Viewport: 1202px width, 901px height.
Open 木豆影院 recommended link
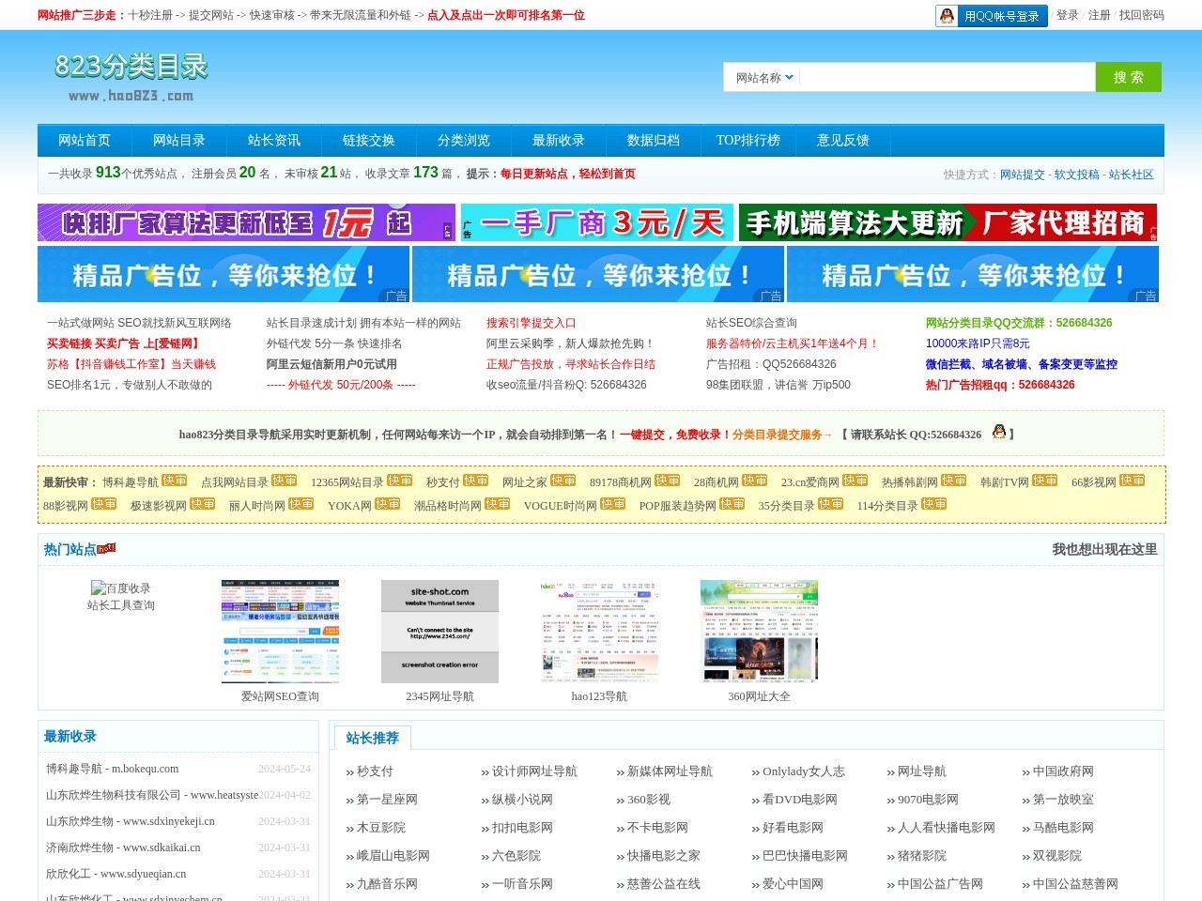click(381, 828)
